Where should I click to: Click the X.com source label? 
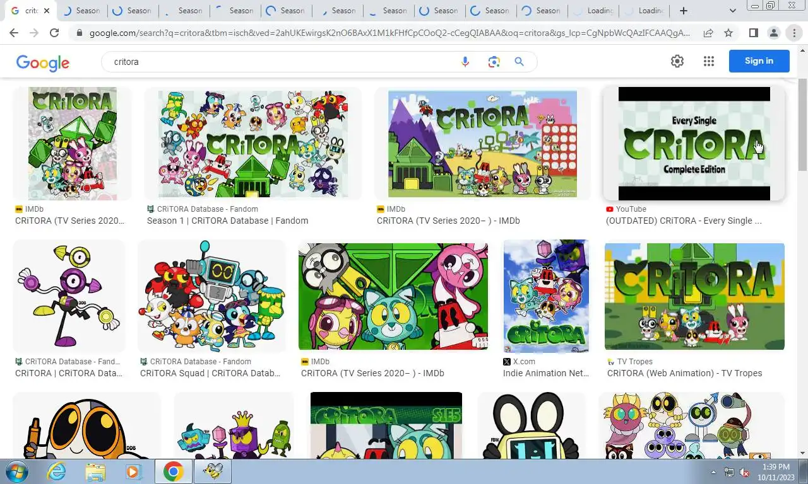click(x=524, y=362)
